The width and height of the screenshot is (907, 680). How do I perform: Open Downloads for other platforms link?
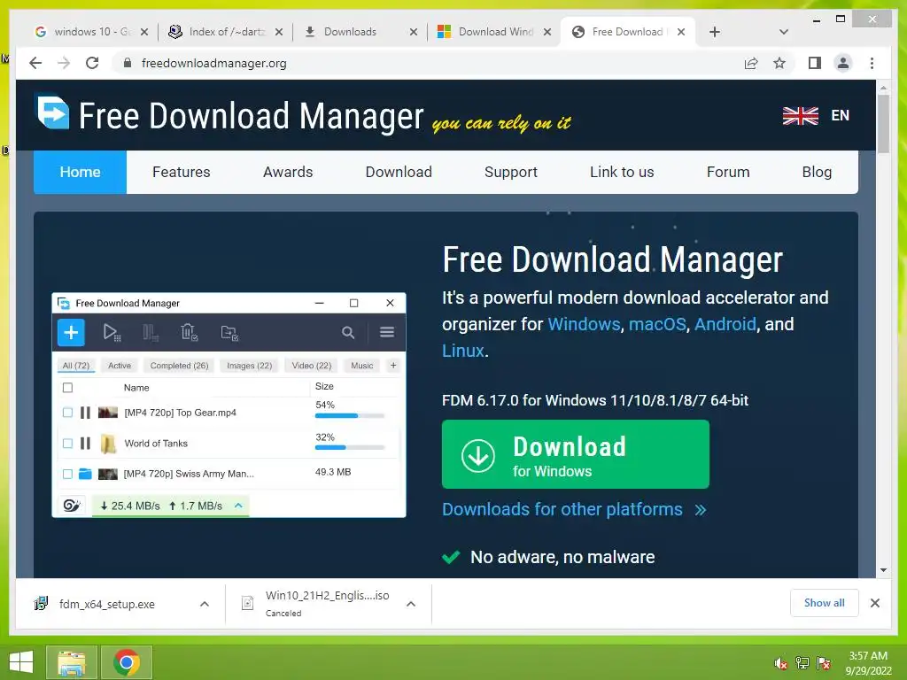pyautogui.click(x=574, y=509)
